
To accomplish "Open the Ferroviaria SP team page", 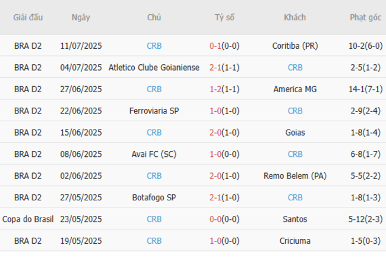I will coord(154,111).
